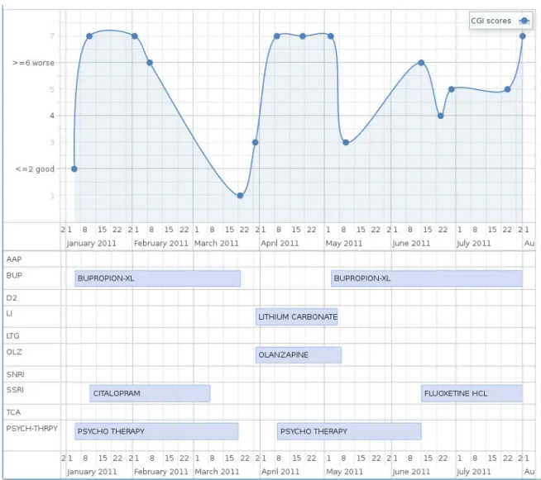Screen dimensions: 541x480
Task: Click 'March 2011' on the lower time axis
Action: (217, 472)
